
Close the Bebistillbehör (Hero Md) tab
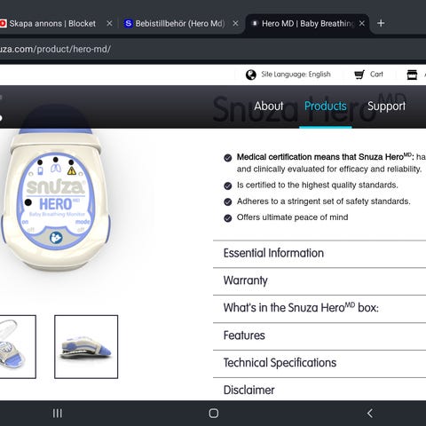point(235,23)
